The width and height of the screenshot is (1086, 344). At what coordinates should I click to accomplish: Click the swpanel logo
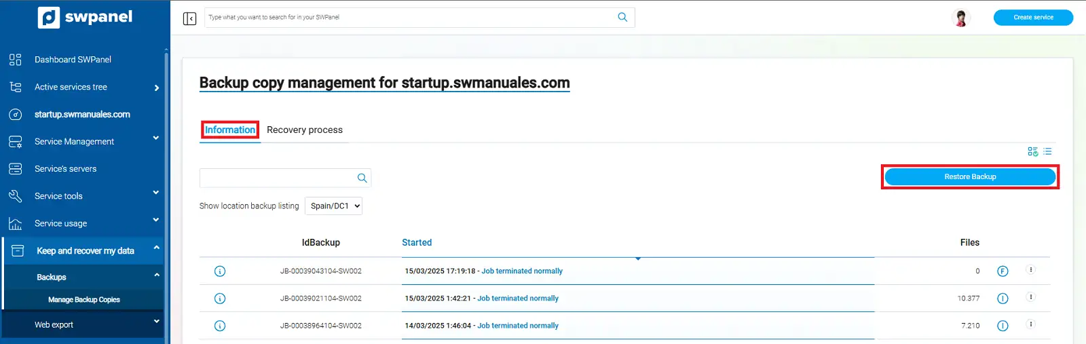pyautogui.click(x=86, y=18)
